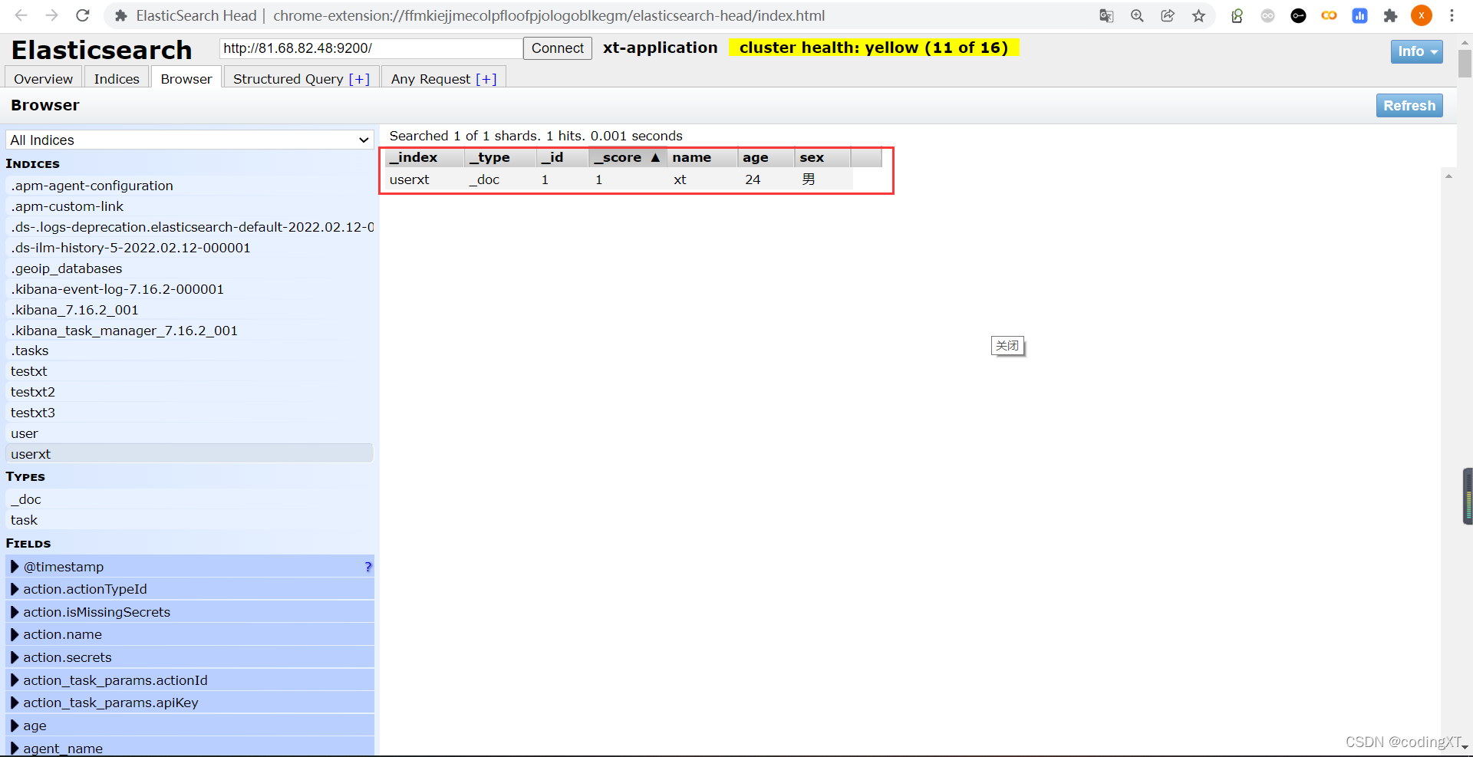Select the .ds-ilm-history-5-2022.02.12-000001 index
This screenshot has height=757, width=1473.
[x=189, y=248]
